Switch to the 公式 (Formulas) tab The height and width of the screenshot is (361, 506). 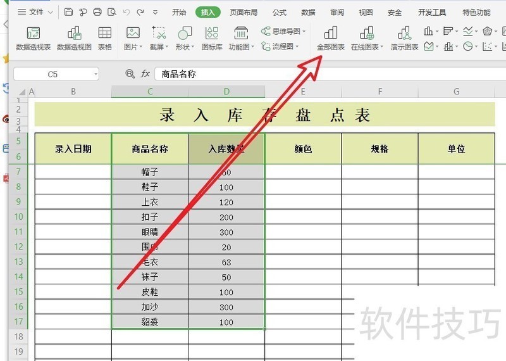279,12
